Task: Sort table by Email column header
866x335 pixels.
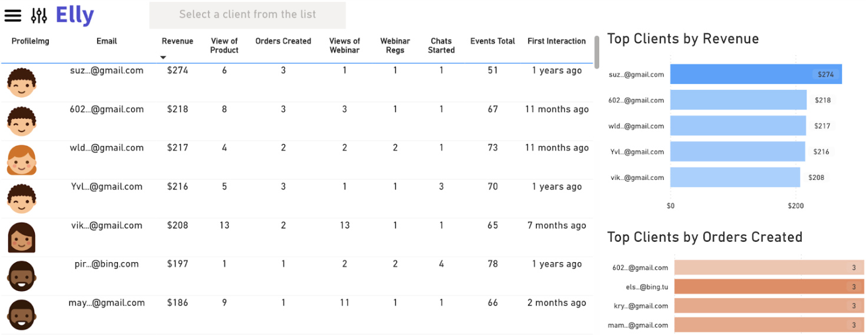Action: coord(107,41)
